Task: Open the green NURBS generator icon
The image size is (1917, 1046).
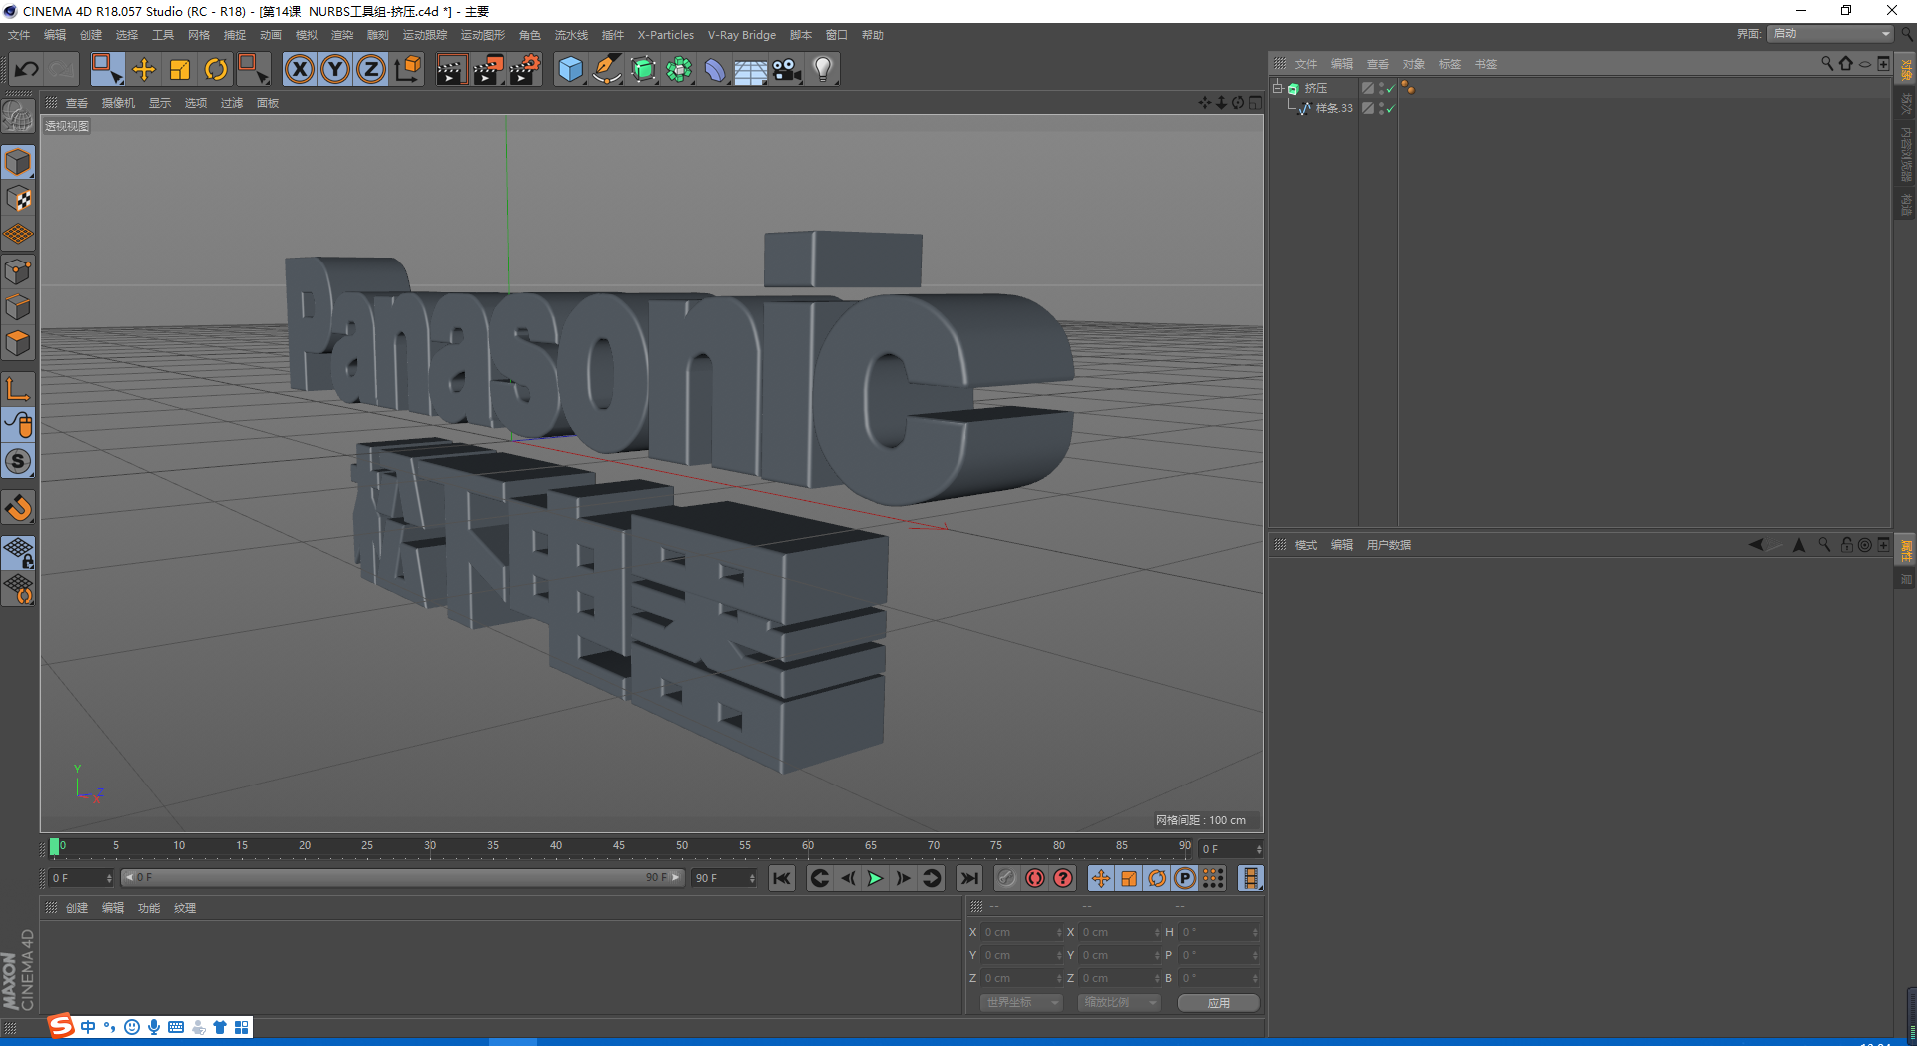Action: (644, 69)
